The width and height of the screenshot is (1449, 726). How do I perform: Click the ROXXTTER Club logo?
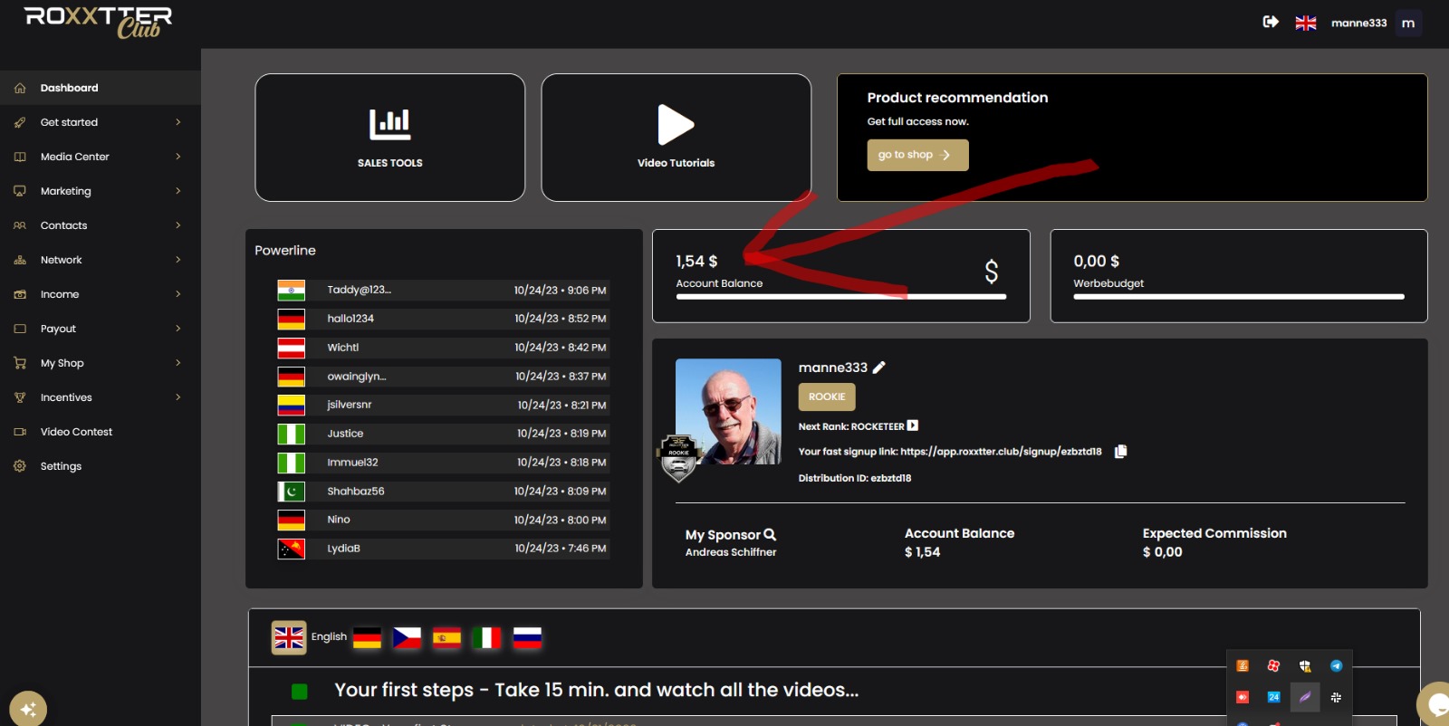pyautogui.click(x=98, y=23)
